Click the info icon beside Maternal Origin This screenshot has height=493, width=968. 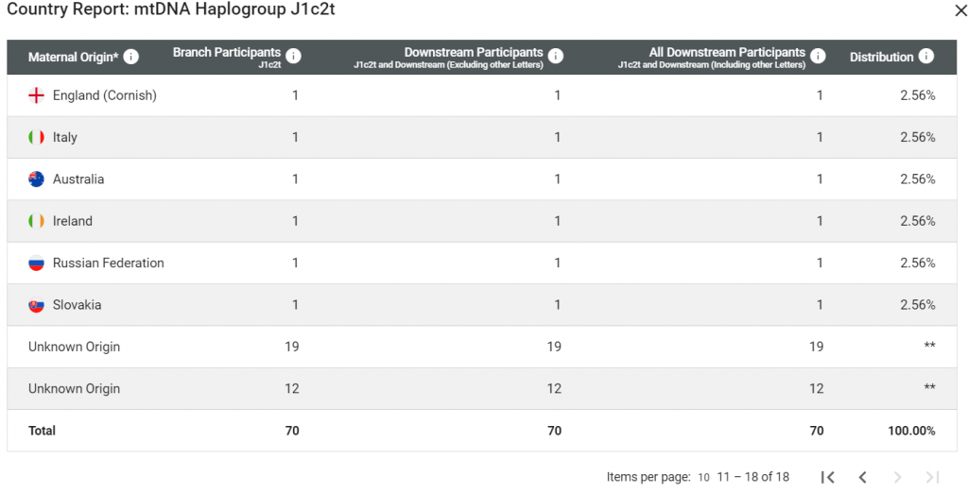pyautogui.click(x=131, y=57)
